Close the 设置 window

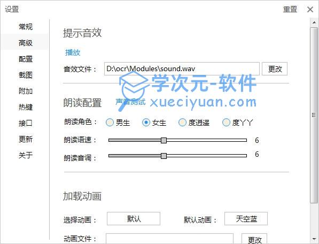[310, 10]
